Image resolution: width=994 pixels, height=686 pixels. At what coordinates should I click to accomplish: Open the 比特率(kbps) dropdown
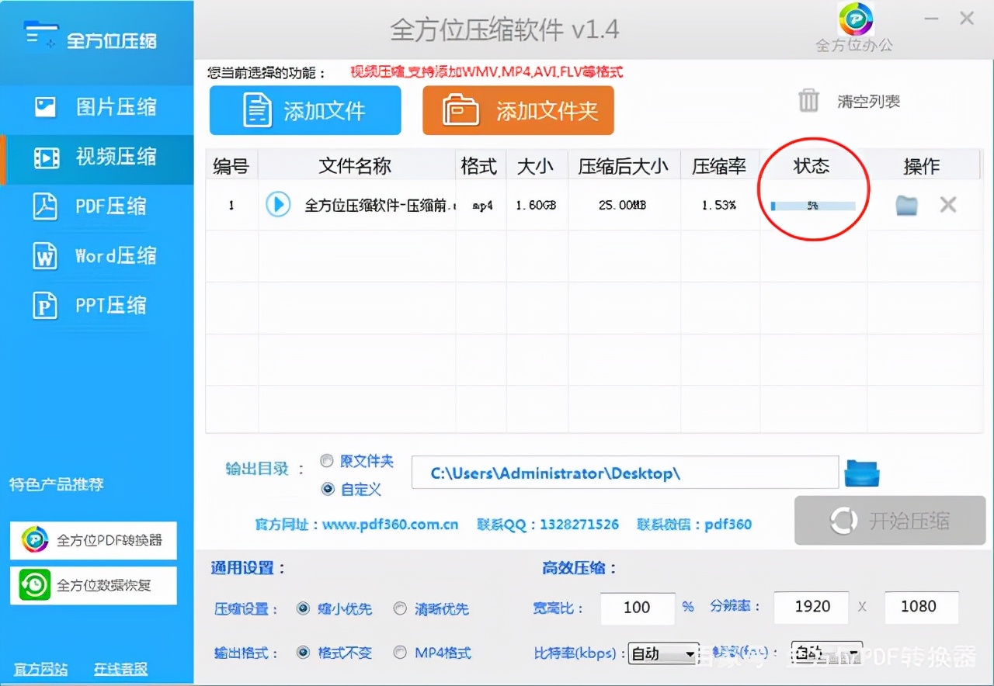pos(663,653)
